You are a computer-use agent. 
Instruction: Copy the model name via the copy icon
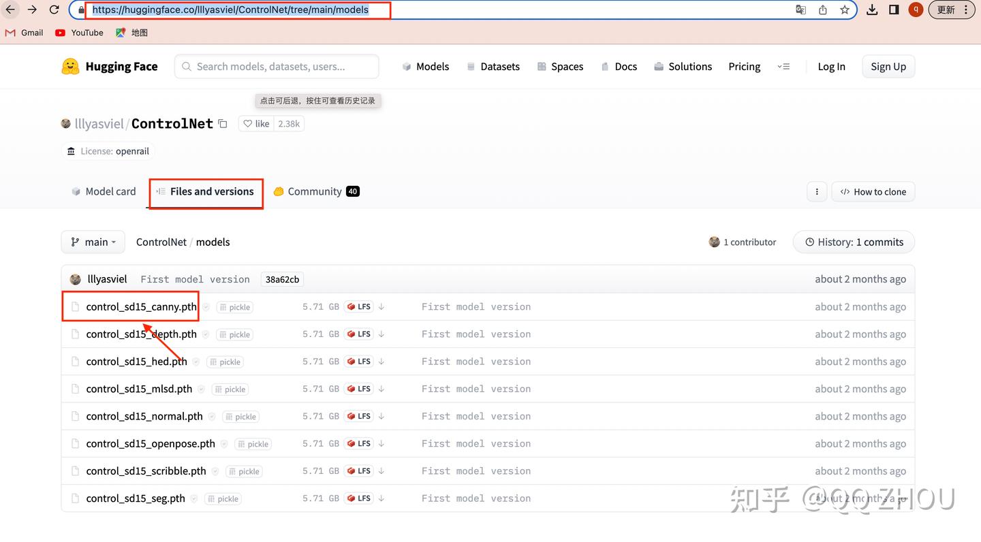point(222,123)
